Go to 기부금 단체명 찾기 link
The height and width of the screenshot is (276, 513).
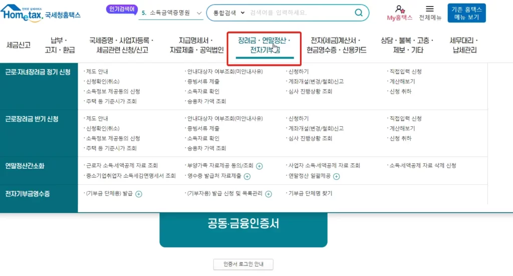(310, 193)
